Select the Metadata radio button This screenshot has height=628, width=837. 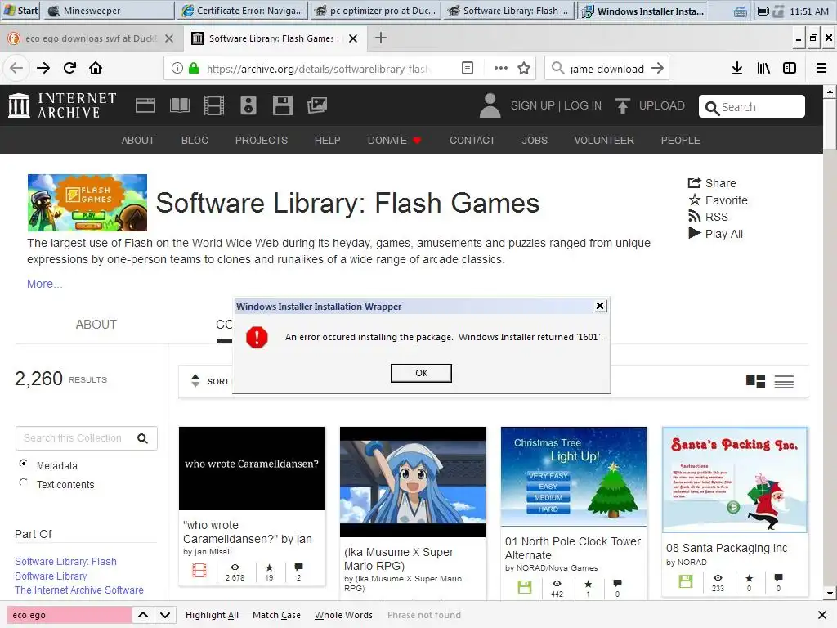[24, 464]
